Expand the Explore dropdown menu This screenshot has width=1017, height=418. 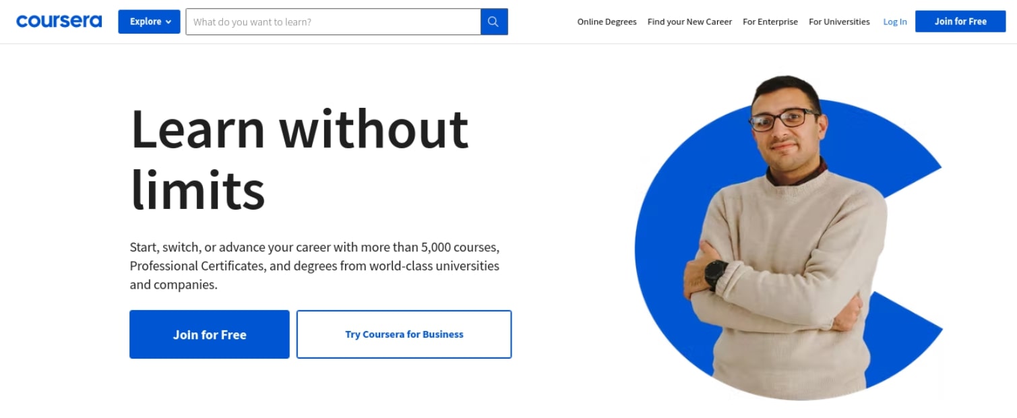click(149, 22)
